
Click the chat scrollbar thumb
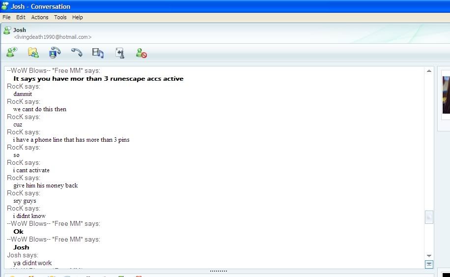[429, 217]
